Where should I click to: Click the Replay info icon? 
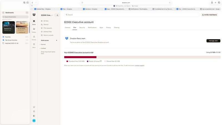[101, 61]
